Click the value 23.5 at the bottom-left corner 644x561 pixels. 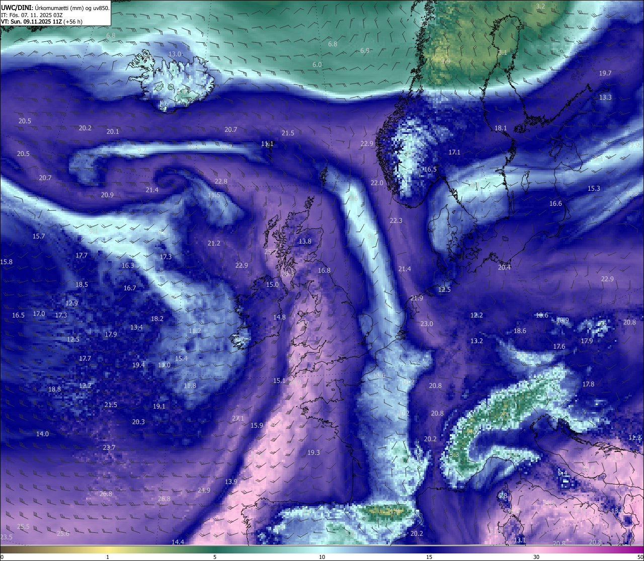7,537
